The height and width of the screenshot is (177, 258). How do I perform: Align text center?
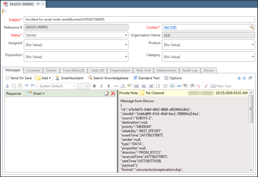coord(144,86)
